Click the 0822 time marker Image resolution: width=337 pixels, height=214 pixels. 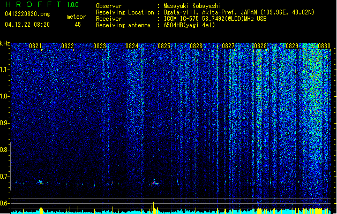(68, 46)
